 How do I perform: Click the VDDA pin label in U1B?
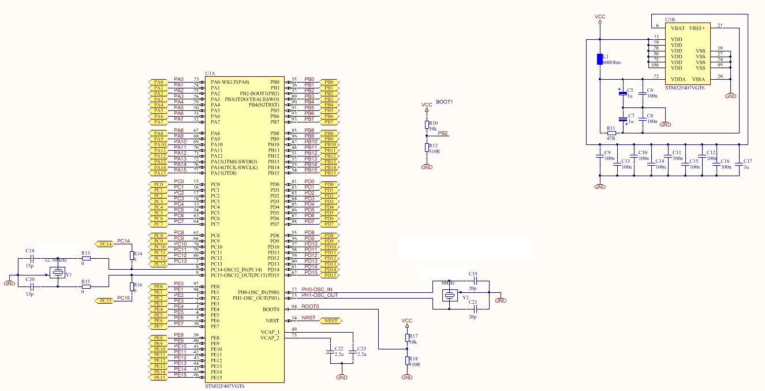(x=678, y=79)
